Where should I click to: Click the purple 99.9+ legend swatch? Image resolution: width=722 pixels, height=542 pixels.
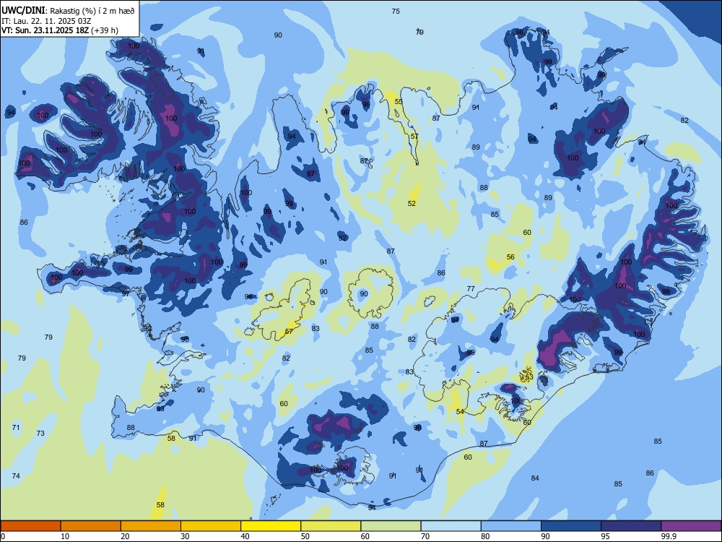pos(691,526)
